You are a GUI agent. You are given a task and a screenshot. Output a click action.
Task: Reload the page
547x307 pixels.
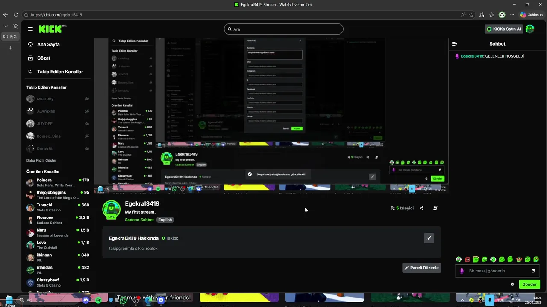pyautogui.click(x=15, y=14)
